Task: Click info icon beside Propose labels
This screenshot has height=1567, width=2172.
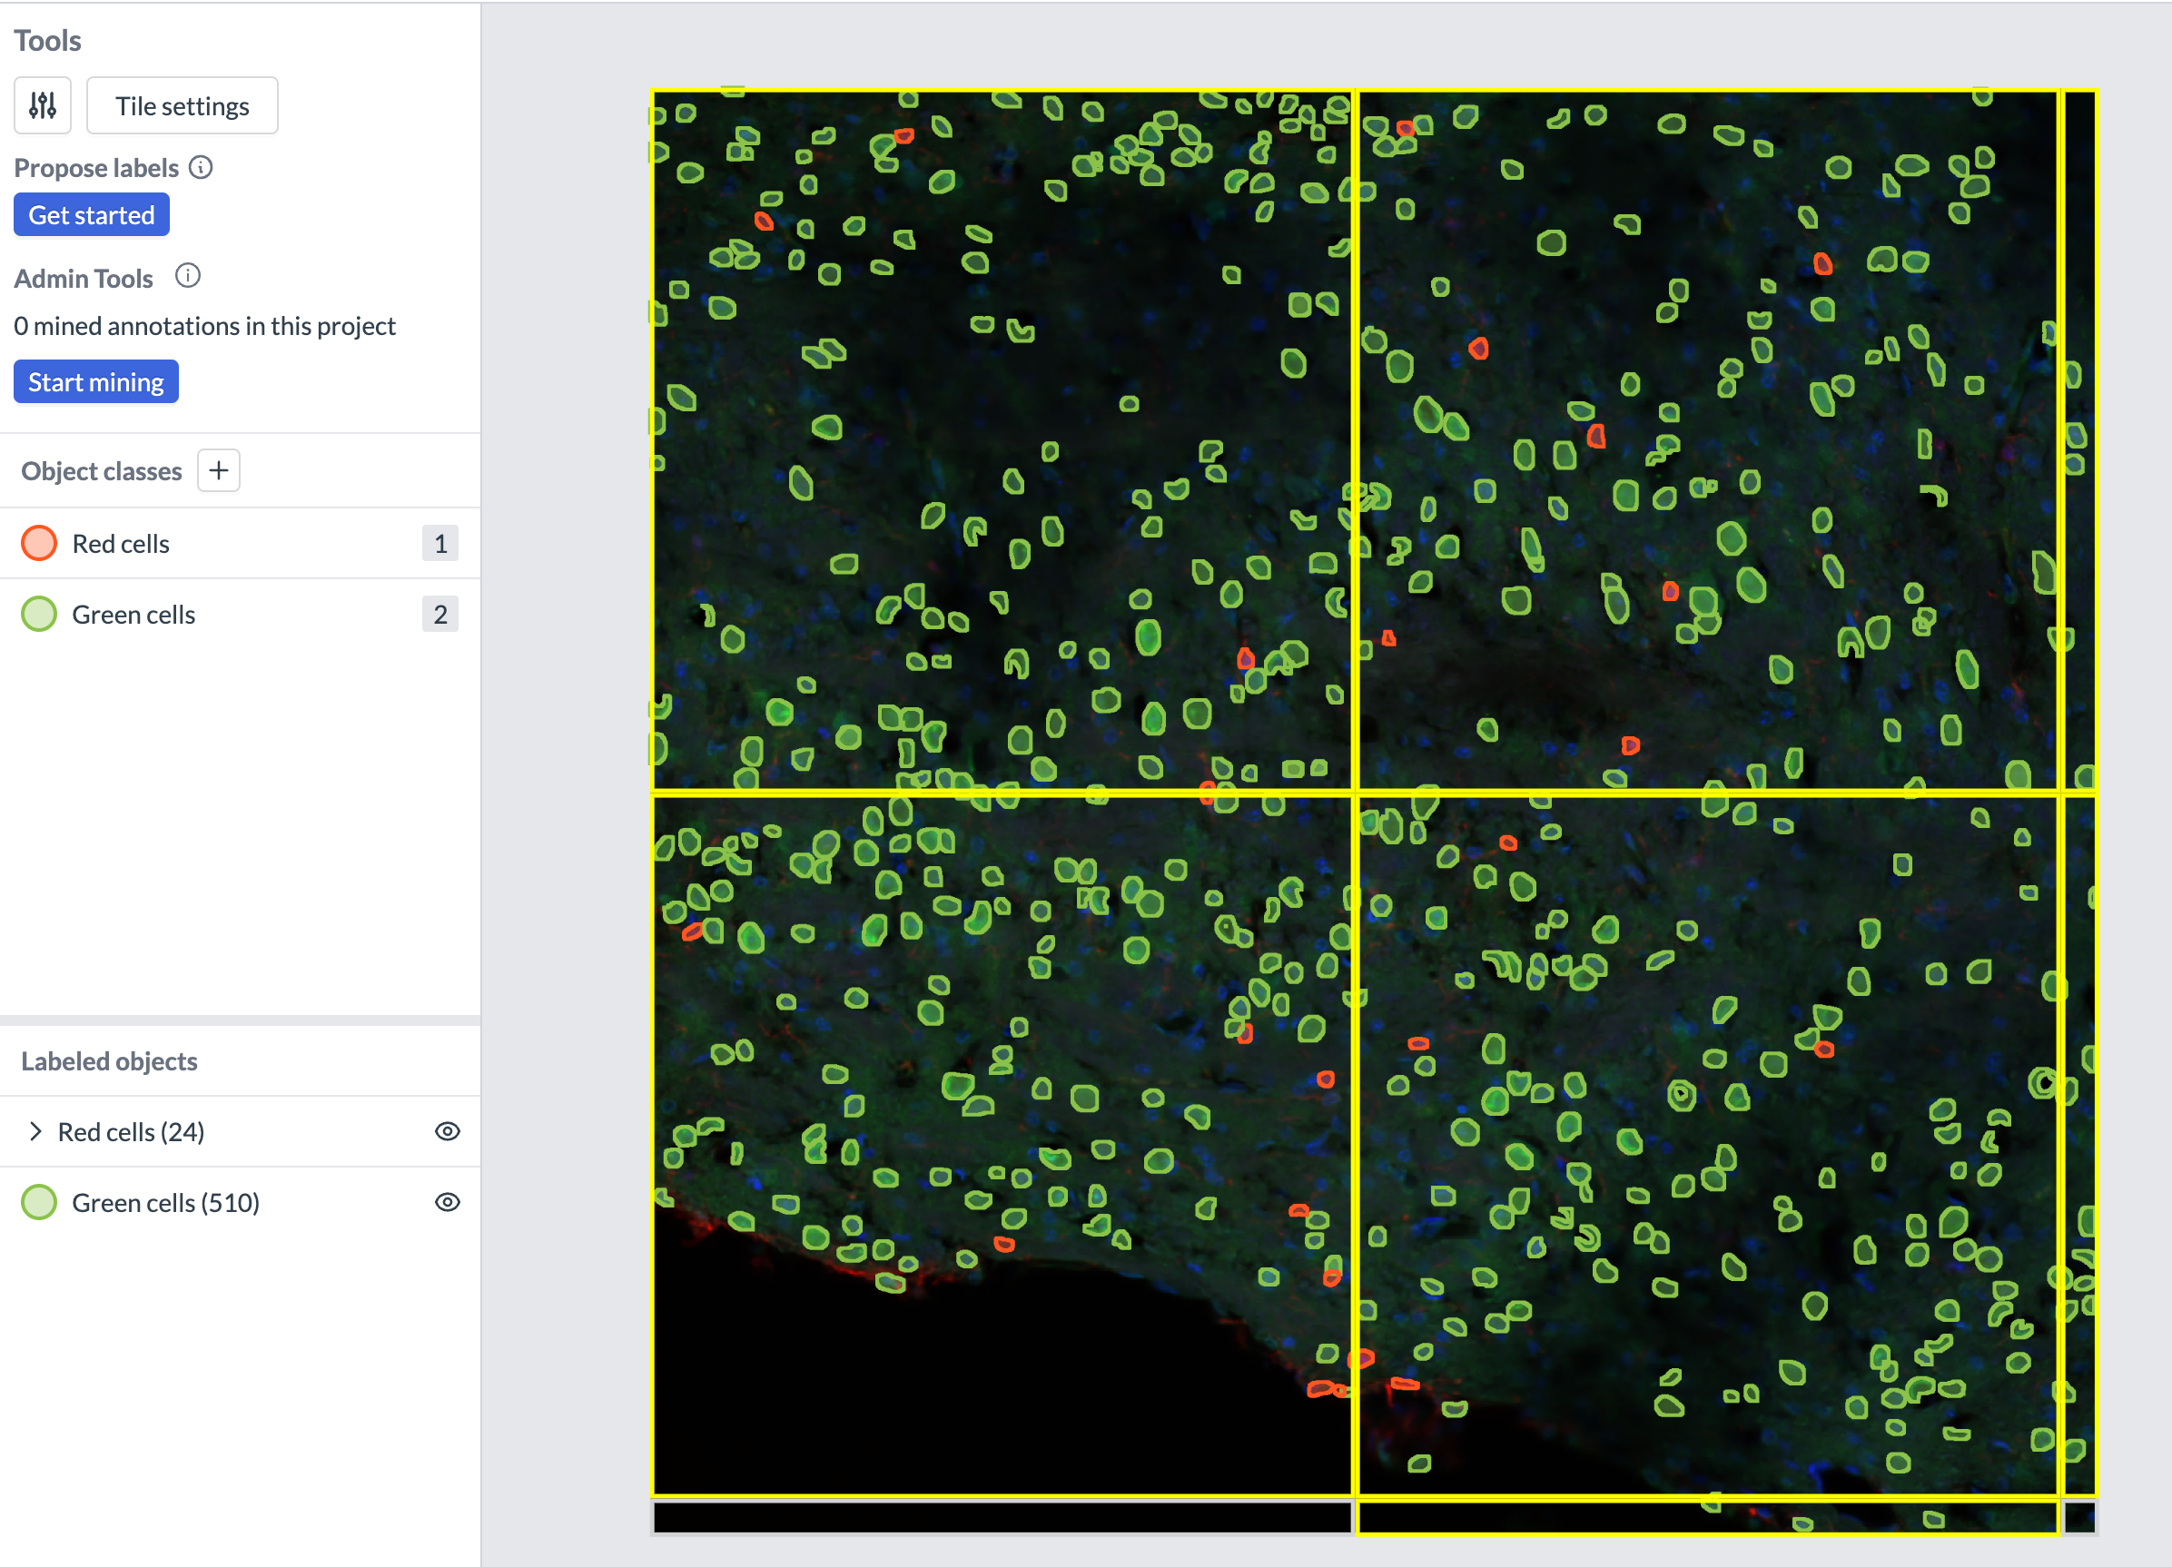Action: tap(200, 168)
